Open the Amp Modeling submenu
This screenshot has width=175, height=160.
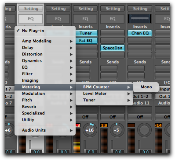(45, 41)
